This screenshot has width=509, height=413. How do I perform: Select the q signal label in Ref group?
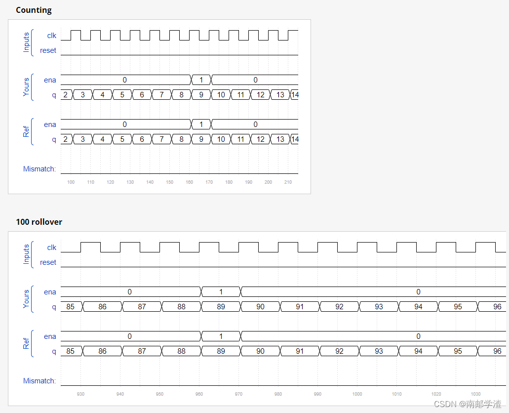54,139
